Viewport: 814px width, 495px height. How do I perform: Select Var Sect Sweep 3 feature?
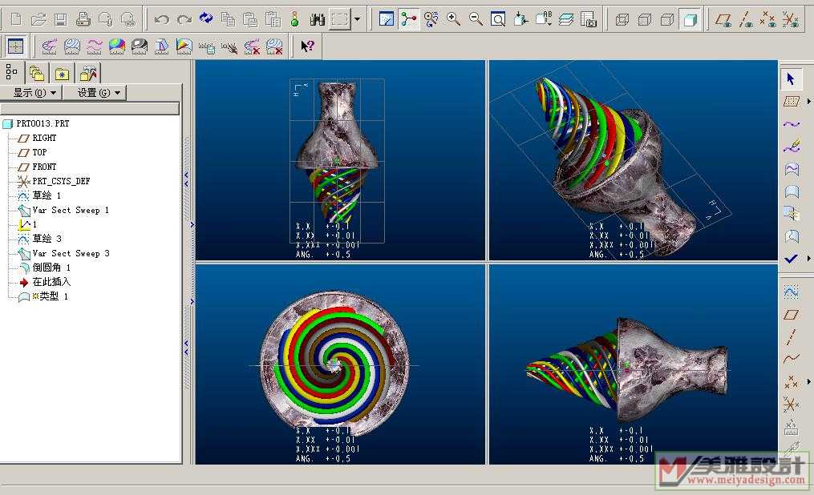point(70,253)
